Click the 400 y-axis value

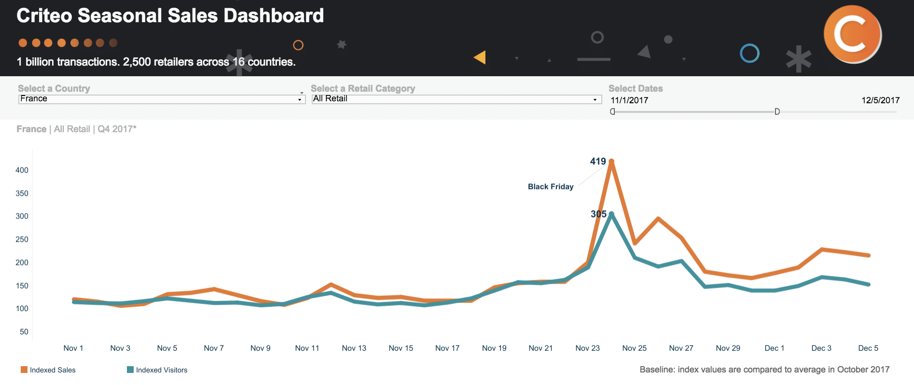(22, 170)
